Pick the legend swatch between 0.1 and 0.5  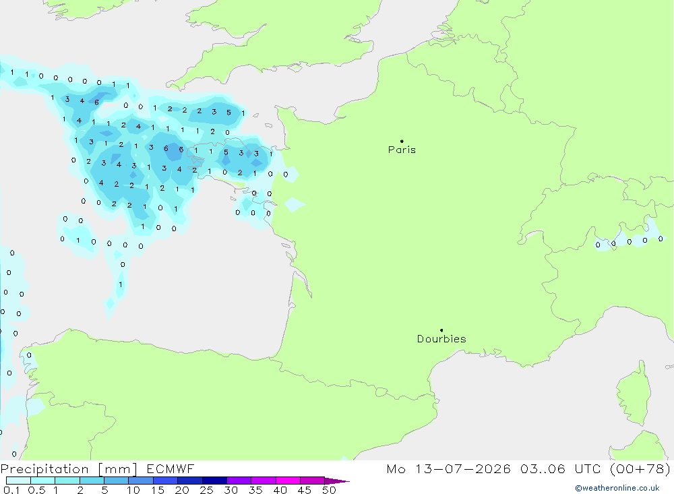pyautogui.click(x=18, y=481)
